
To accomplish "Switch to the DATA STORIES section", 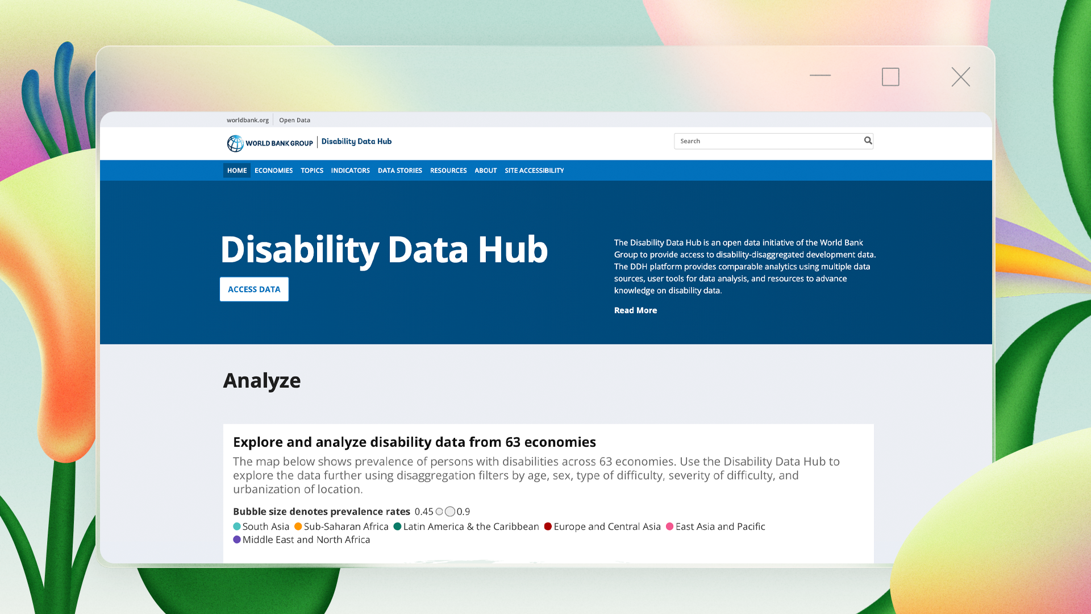I will pos(399,171).
